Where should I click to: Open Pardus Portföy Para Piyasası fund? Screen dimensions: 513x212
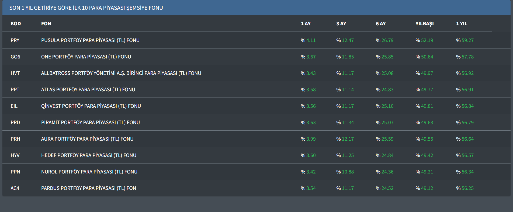pyautogui.click(x=88, y=188)
